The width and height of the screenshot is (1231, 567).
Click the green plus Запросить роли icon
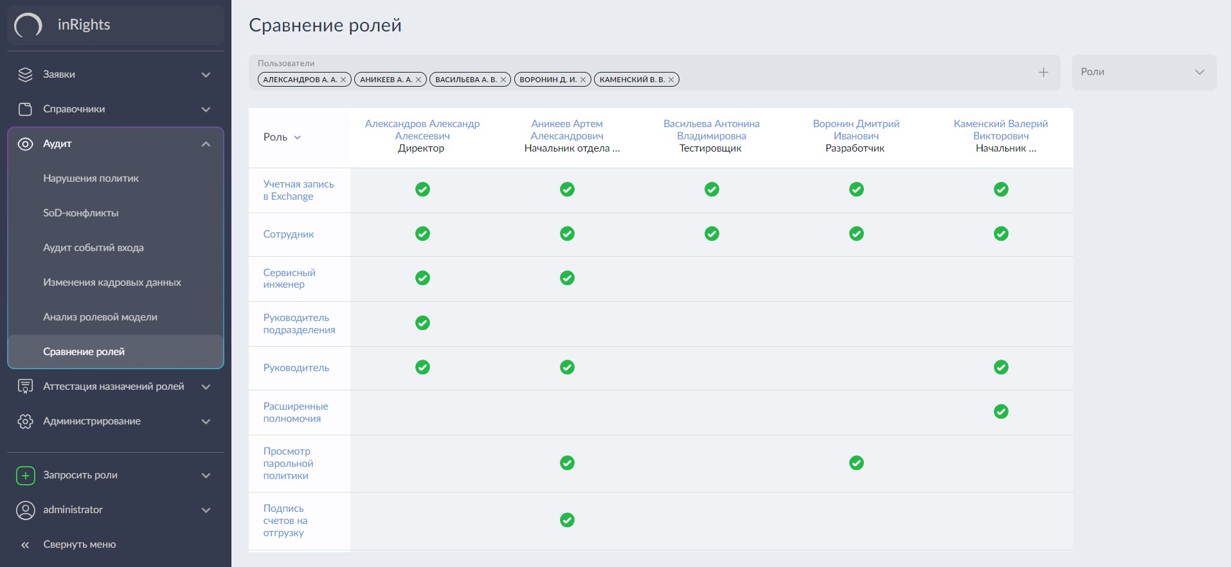(x=25, y=475)
